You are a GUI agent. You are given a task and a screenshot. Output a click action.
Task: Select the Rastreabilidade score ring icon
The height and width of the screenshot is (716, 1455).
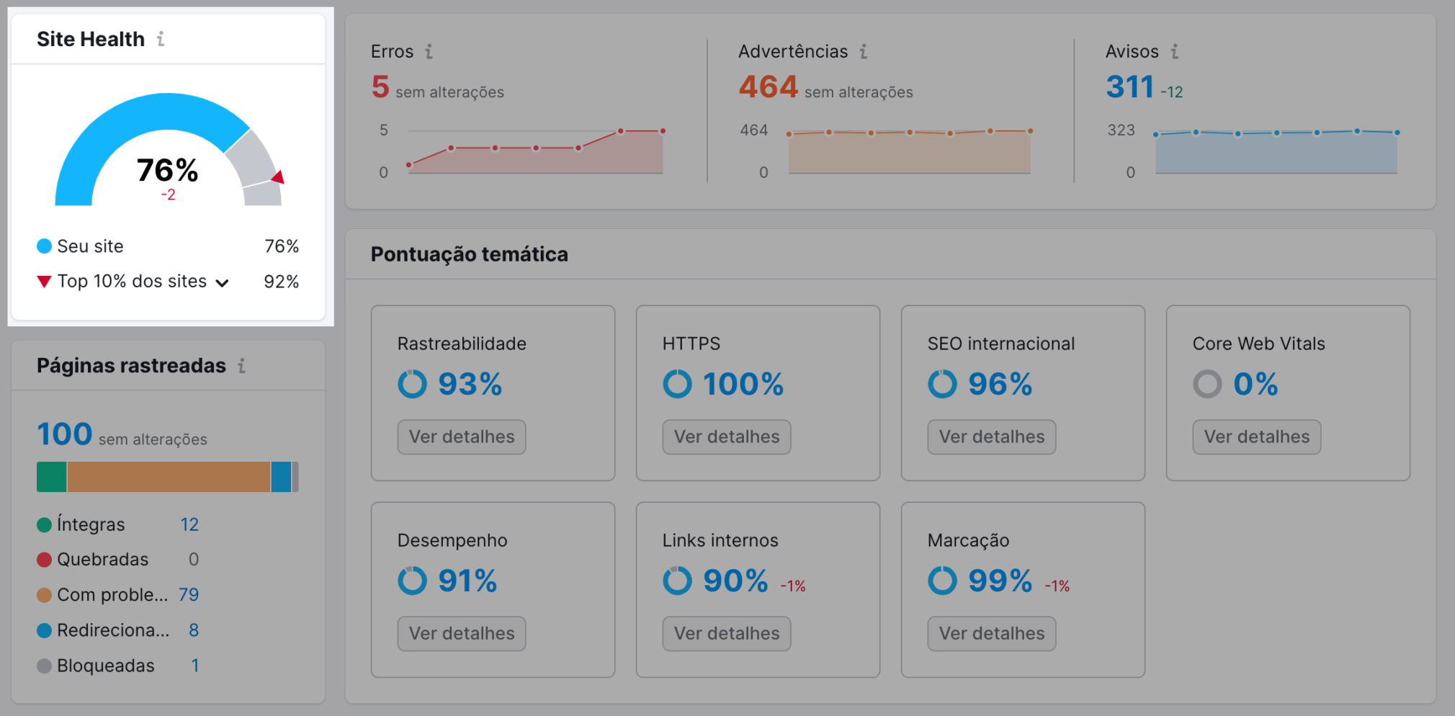[x=412, y=384]
